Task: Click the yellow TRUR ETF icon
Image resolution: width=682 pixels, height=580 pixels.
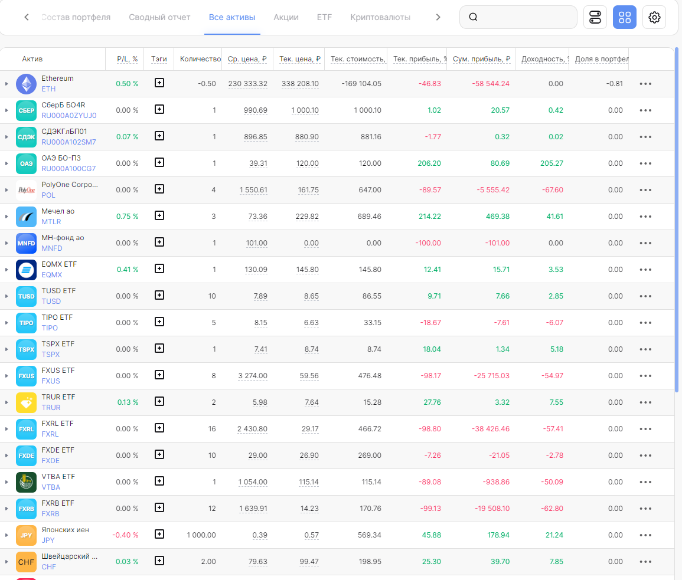Action: pos(26,402)
